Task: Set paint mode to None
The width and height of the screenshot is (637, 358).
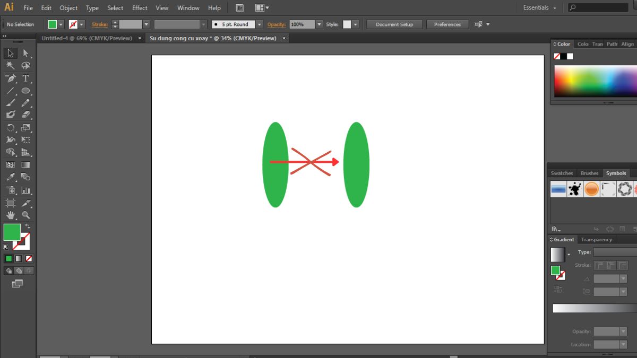Action: click(29, 258)
